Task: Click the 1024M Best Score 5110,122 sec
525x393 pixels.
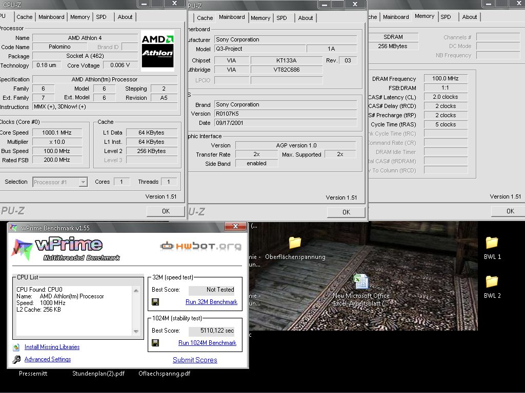Action: point(212,331)
